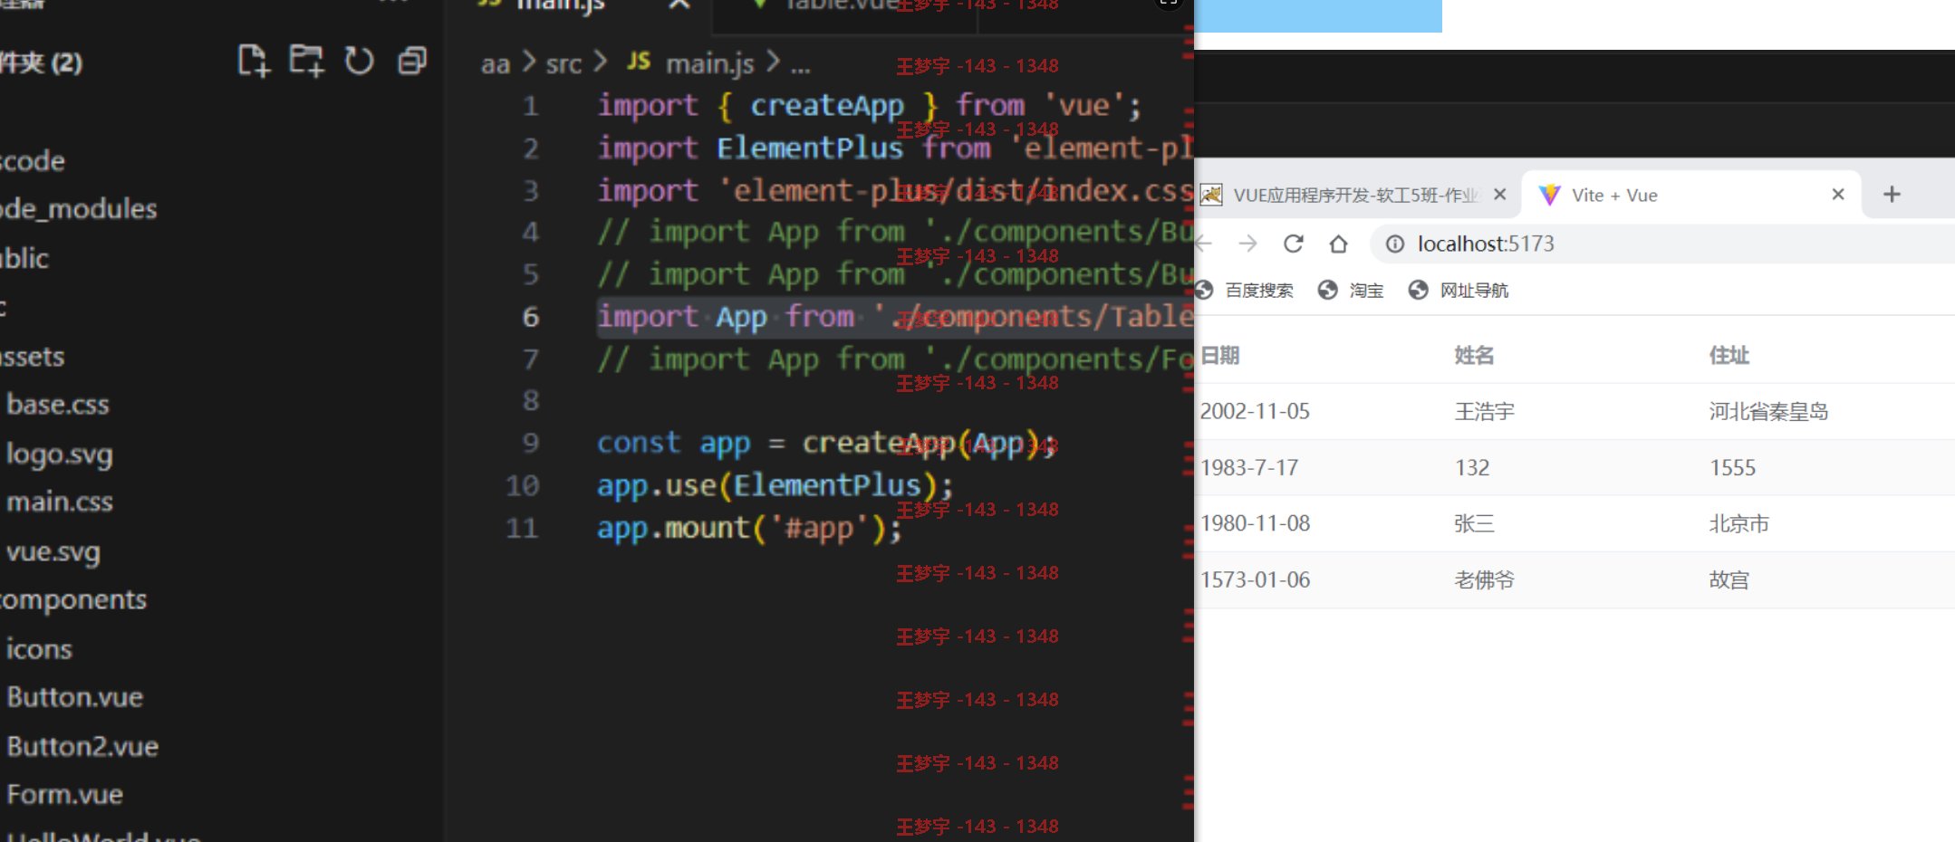This screenshot has width=1955, height=842.
Task: Click the New File icon in explorer
Action: click(x=254, y=61)
